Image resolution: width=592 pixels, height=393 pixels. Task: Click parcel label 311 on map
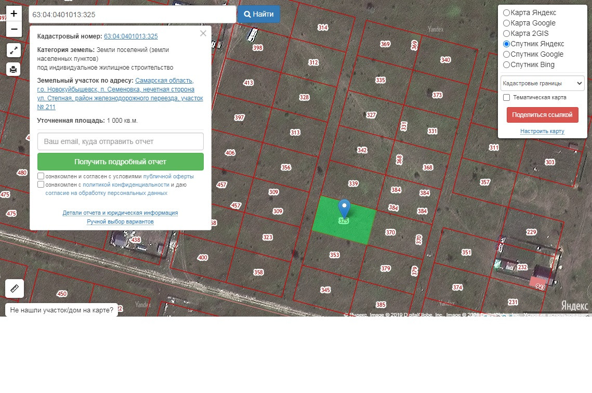[494, 147]
